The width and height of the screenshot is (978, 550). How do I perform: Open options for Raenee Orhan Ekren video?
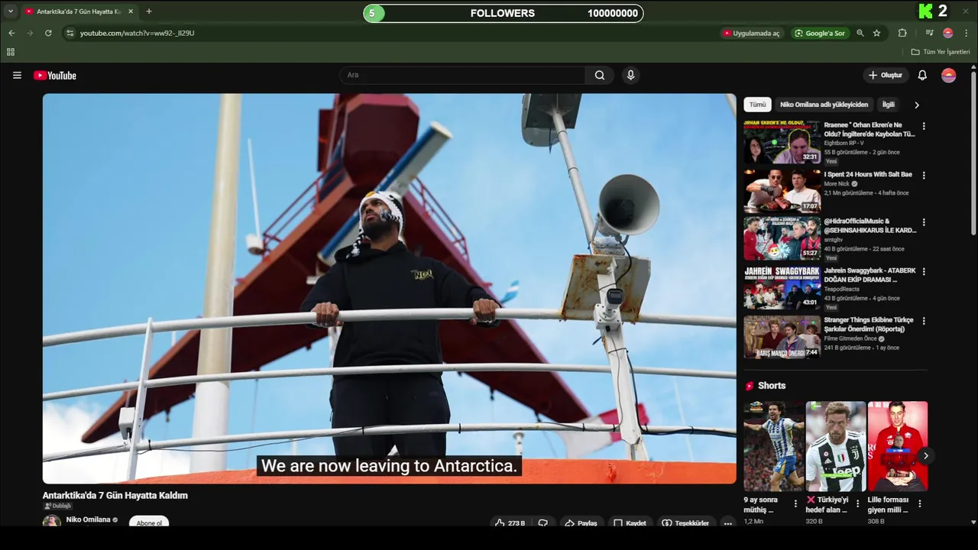point(924,126)
